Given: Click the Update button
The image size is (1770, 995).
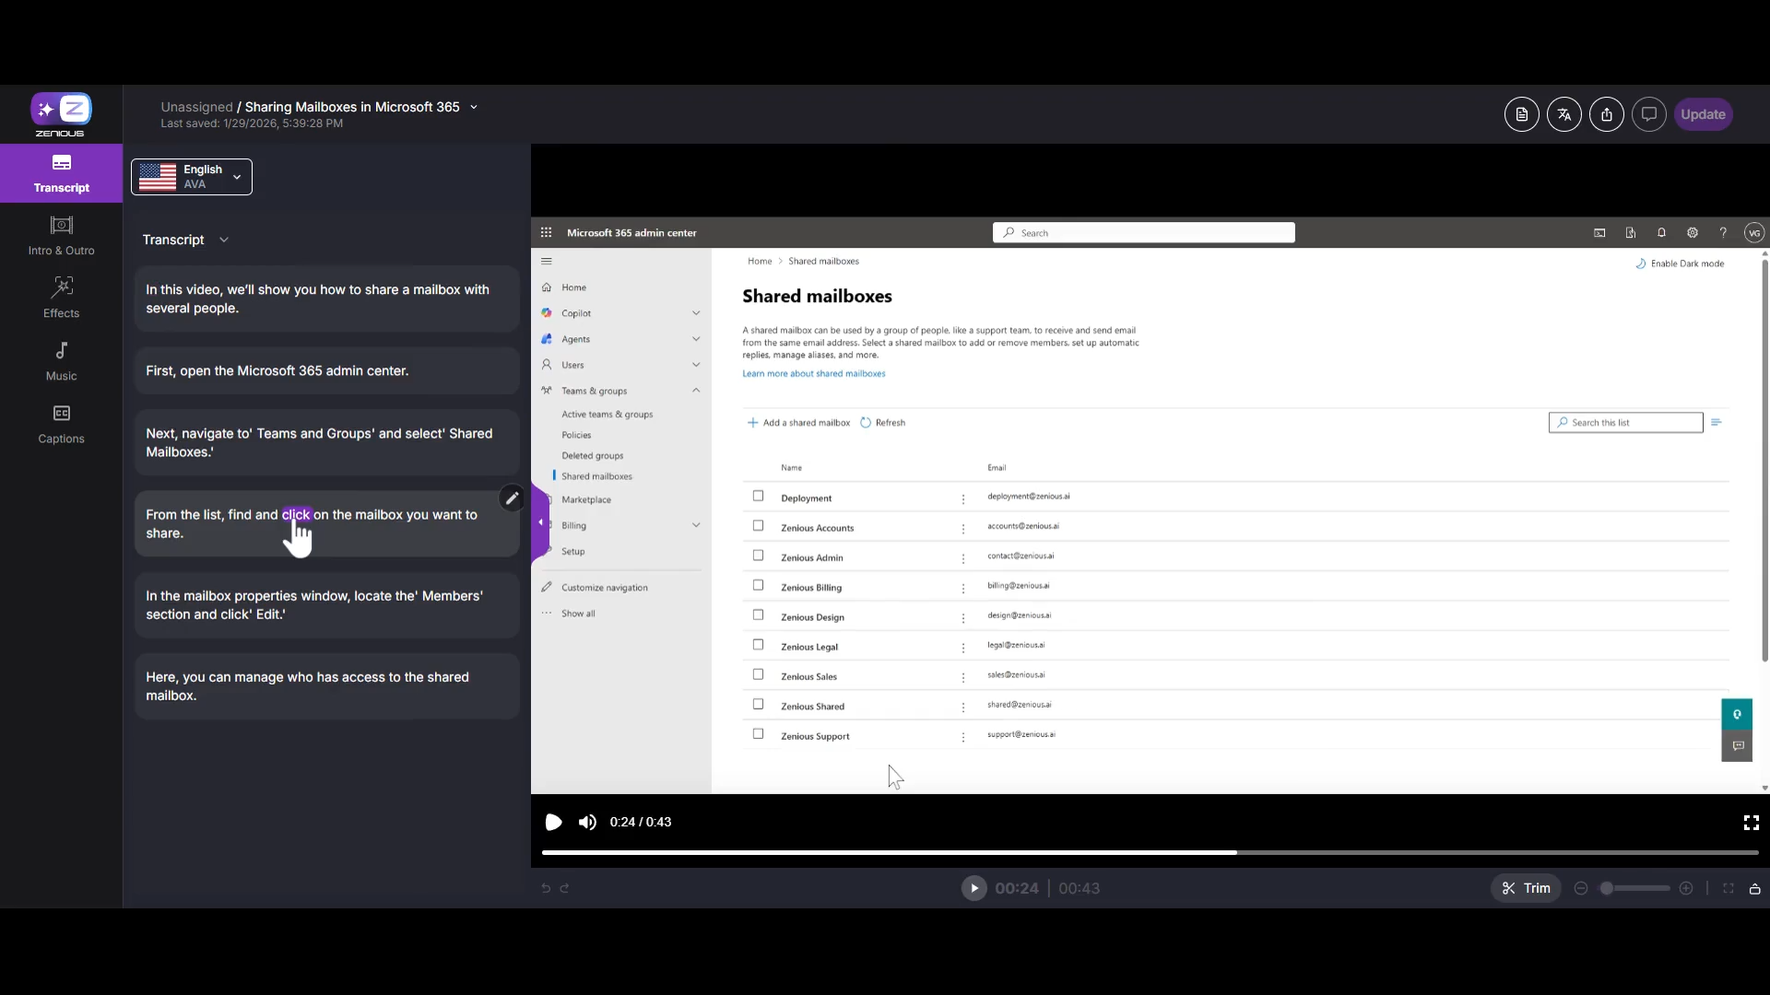Looking at the screenshot, I should (1702, 114).
